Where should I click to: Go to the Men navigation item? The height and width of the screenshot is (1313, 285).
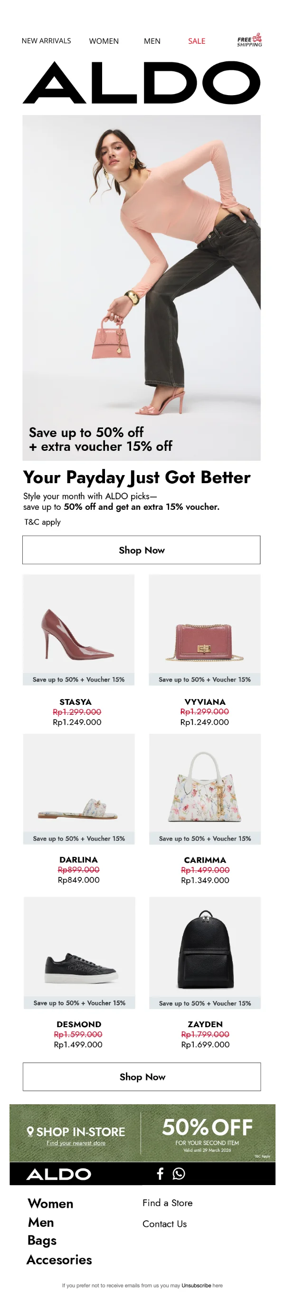pyautogui.click(x=152, y=41)
